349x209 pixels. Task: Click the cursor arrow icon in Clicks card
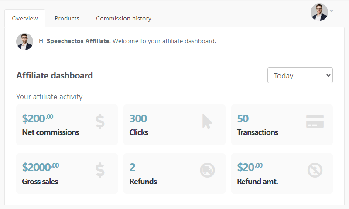[207, 121]
